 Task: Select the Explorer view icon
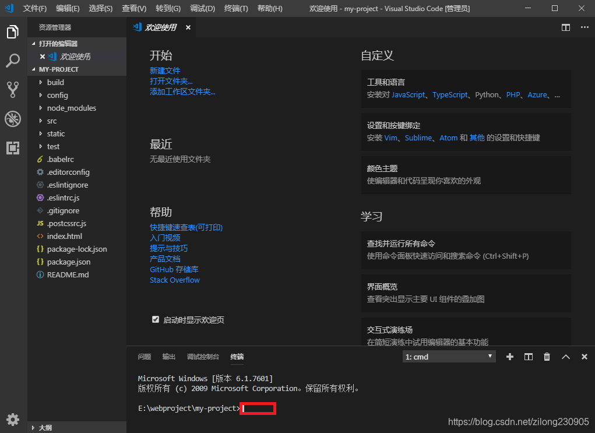point(13,32)
